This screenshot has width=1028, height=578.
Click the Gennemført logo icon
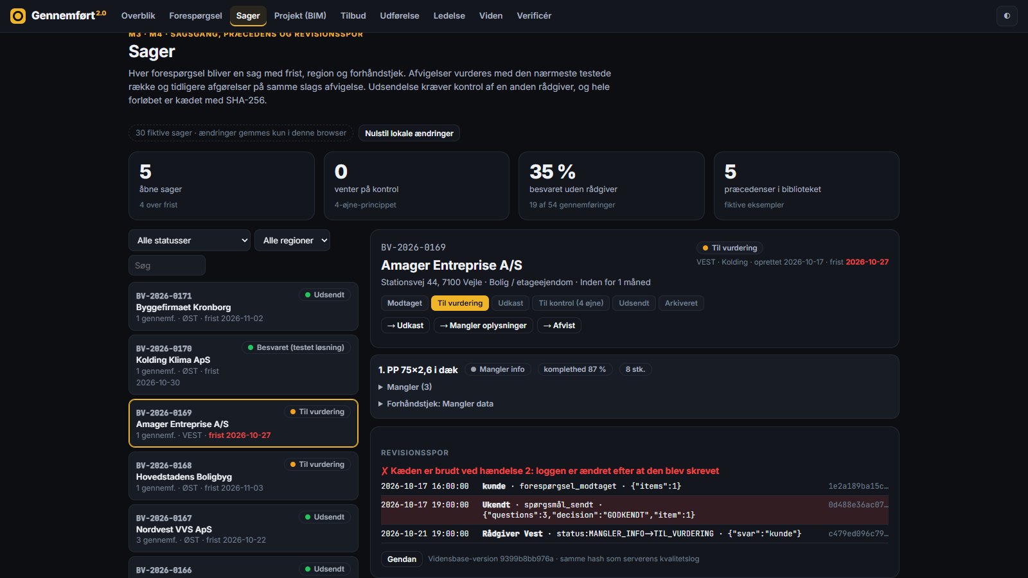18,15
